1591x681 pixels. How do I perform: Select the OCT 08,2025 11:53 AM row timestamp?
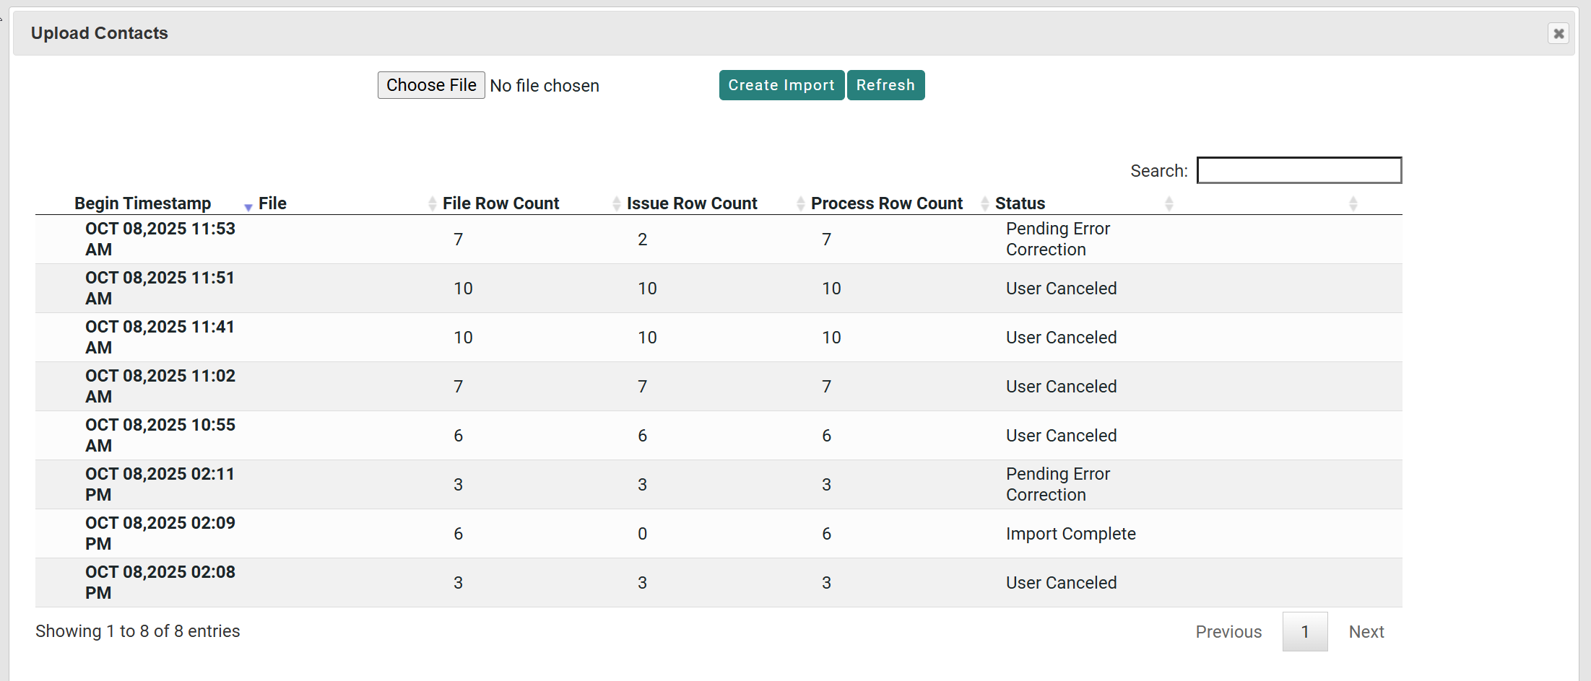pos(160,239)
